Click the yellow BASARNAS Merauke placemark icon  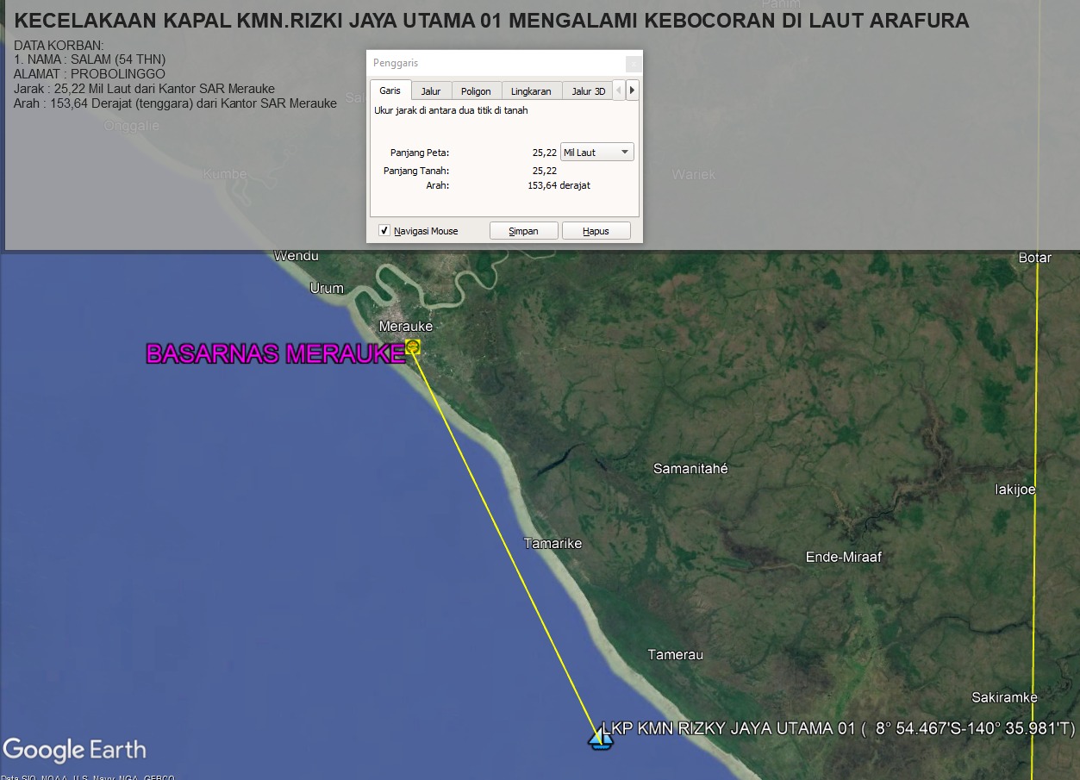[x=413, y=346]
